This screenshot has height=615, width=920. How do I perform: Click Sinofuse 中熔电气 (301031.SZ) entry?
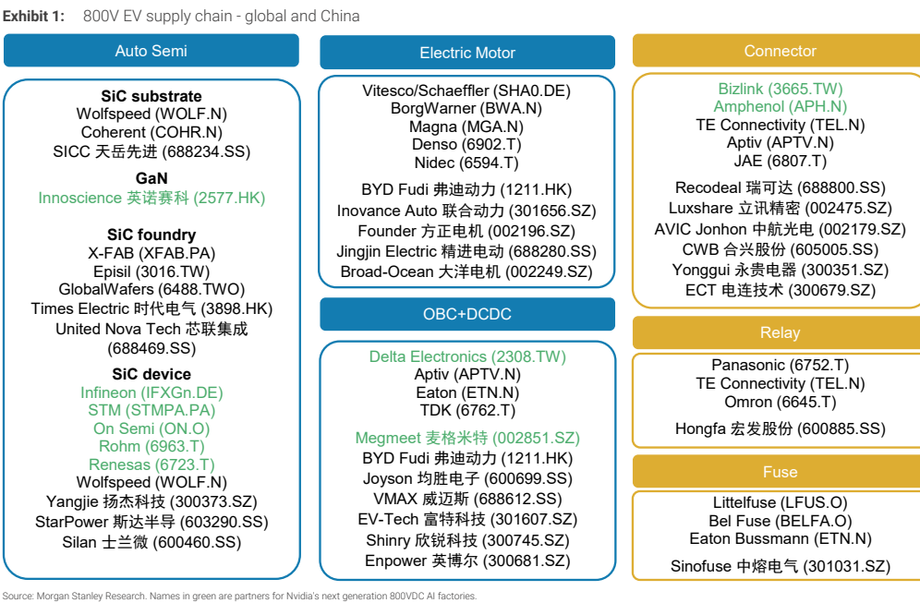click(x=780, y=566)
